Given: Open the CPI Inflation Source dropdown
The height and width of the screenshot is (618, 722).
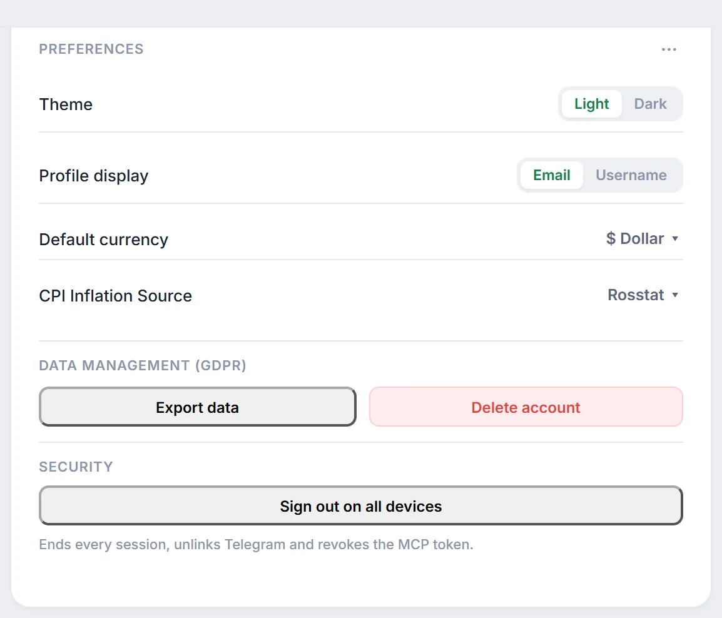Looking at the screenshot, I should point(643,295).
